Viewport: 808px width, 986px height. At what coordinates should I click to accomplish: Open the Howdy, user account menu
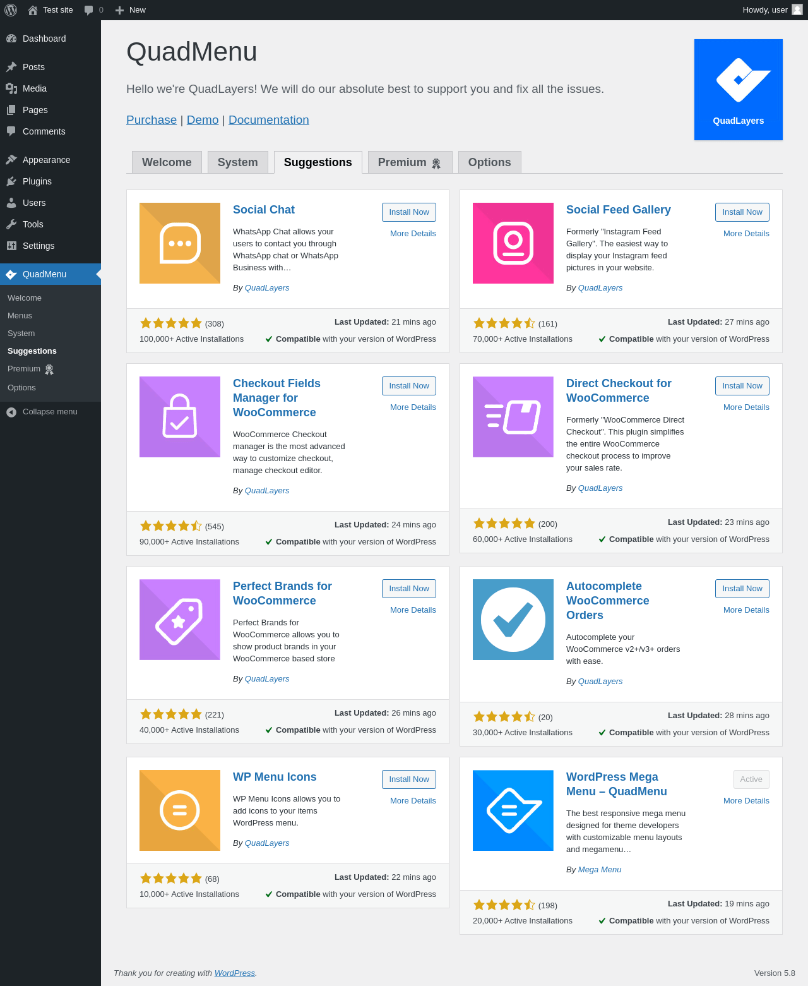click(773, 10)
